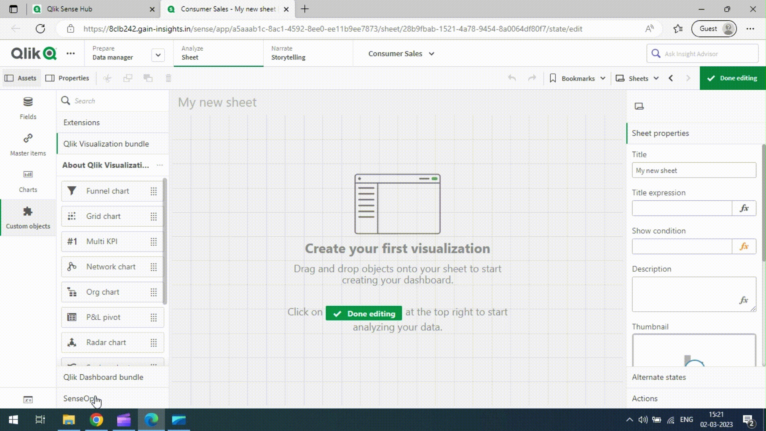The width and height of the screenshot is (766, 431).
Task: Open the Bookmarks dropdown
Action: [x=577, y=78]
